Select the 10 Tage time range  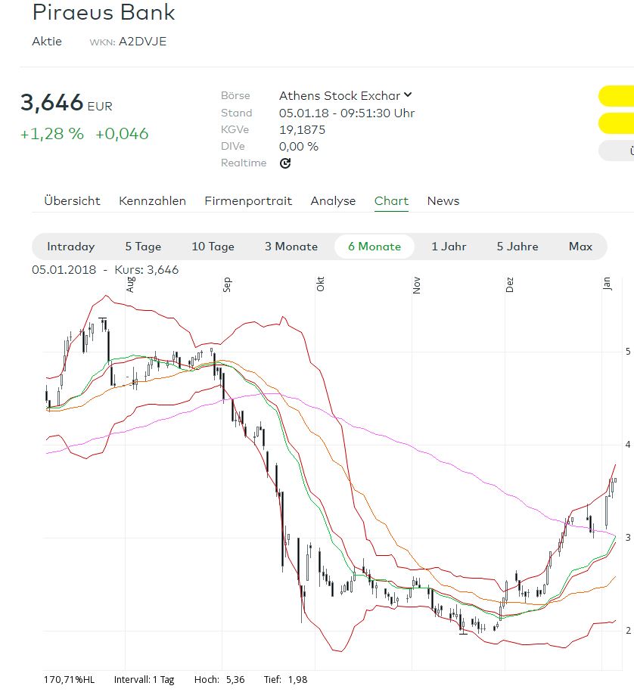(213, 247)
